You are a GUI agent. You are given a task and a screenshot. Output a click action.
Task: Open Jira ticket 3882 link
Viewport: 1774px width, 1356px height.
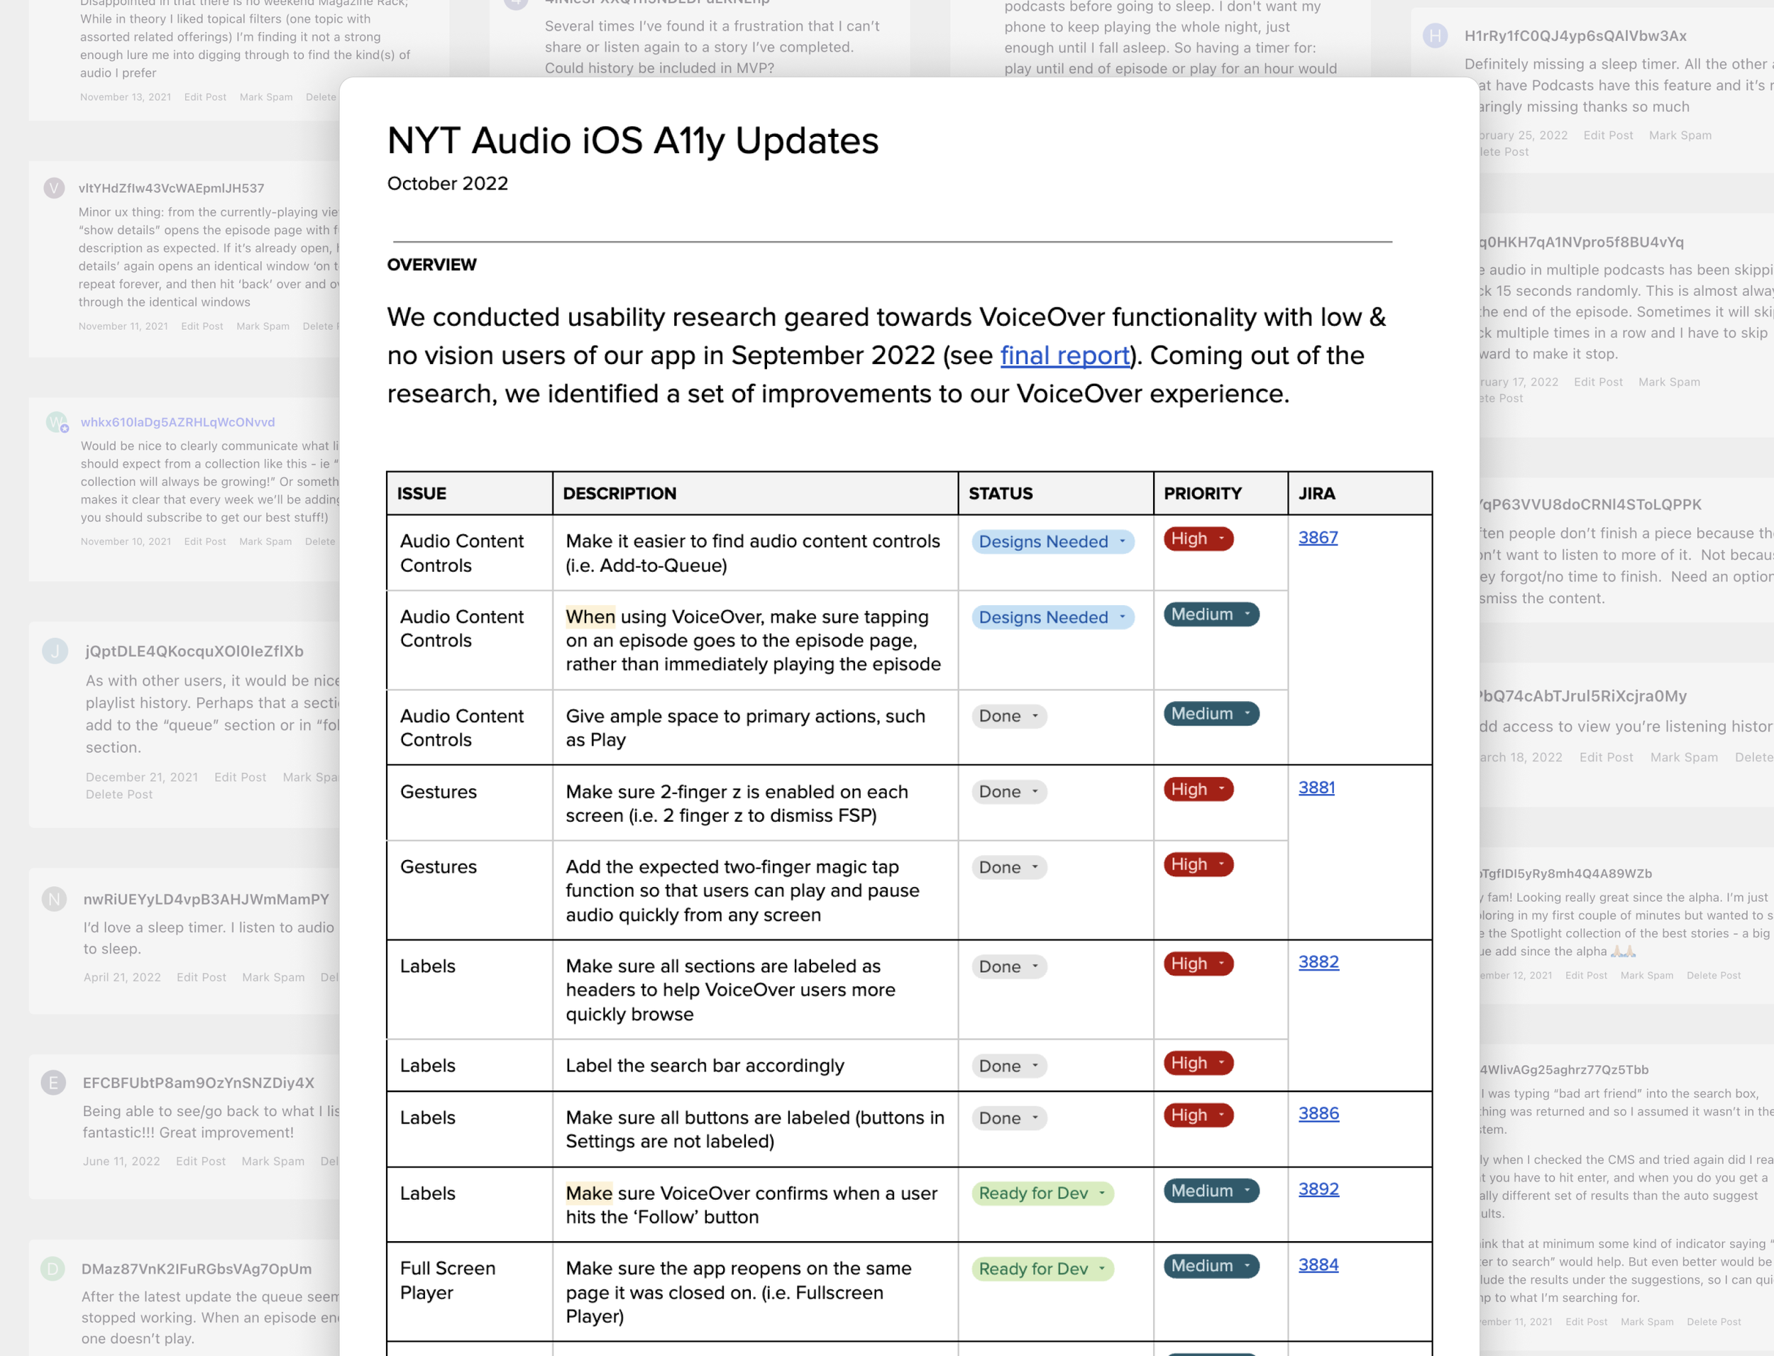click(1318, 962)
